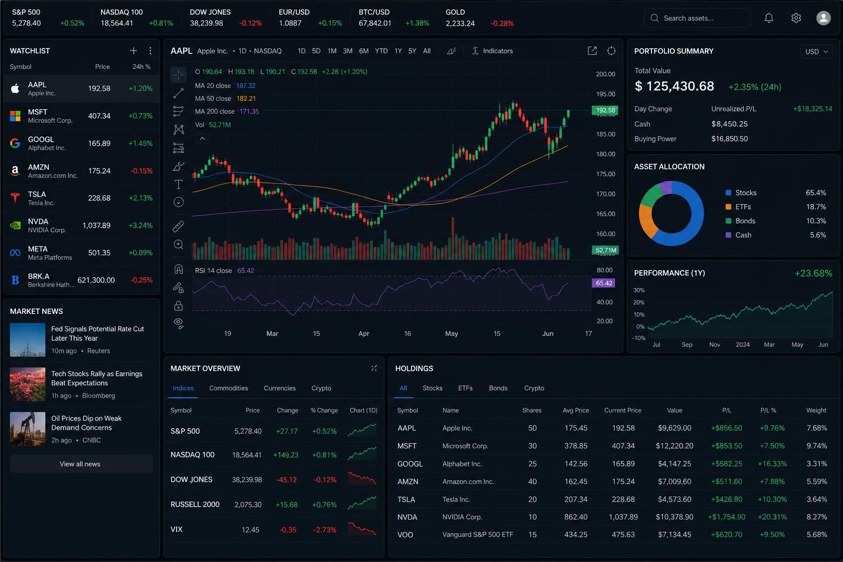
Task: Open the watchlist three-dot menu
Action: [150, 50]
